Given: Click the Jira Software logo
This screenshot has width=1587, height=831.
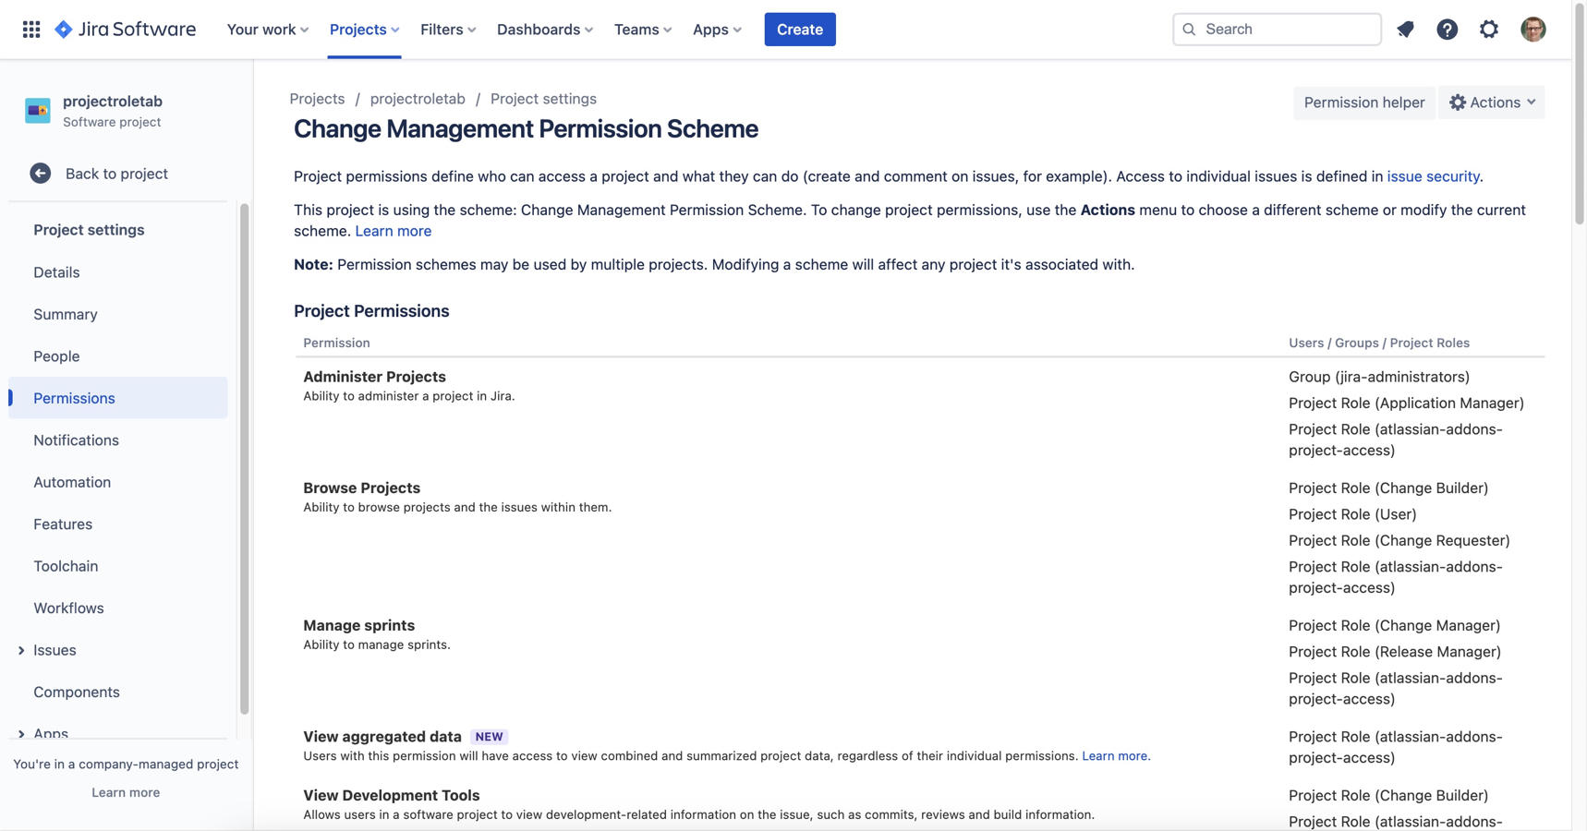Looking at the screenshot, I should click(126, 30).
